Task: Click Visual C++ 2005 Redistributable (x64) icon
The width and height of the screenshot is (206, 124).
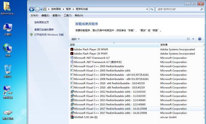Action: click(x=72, y=70)
